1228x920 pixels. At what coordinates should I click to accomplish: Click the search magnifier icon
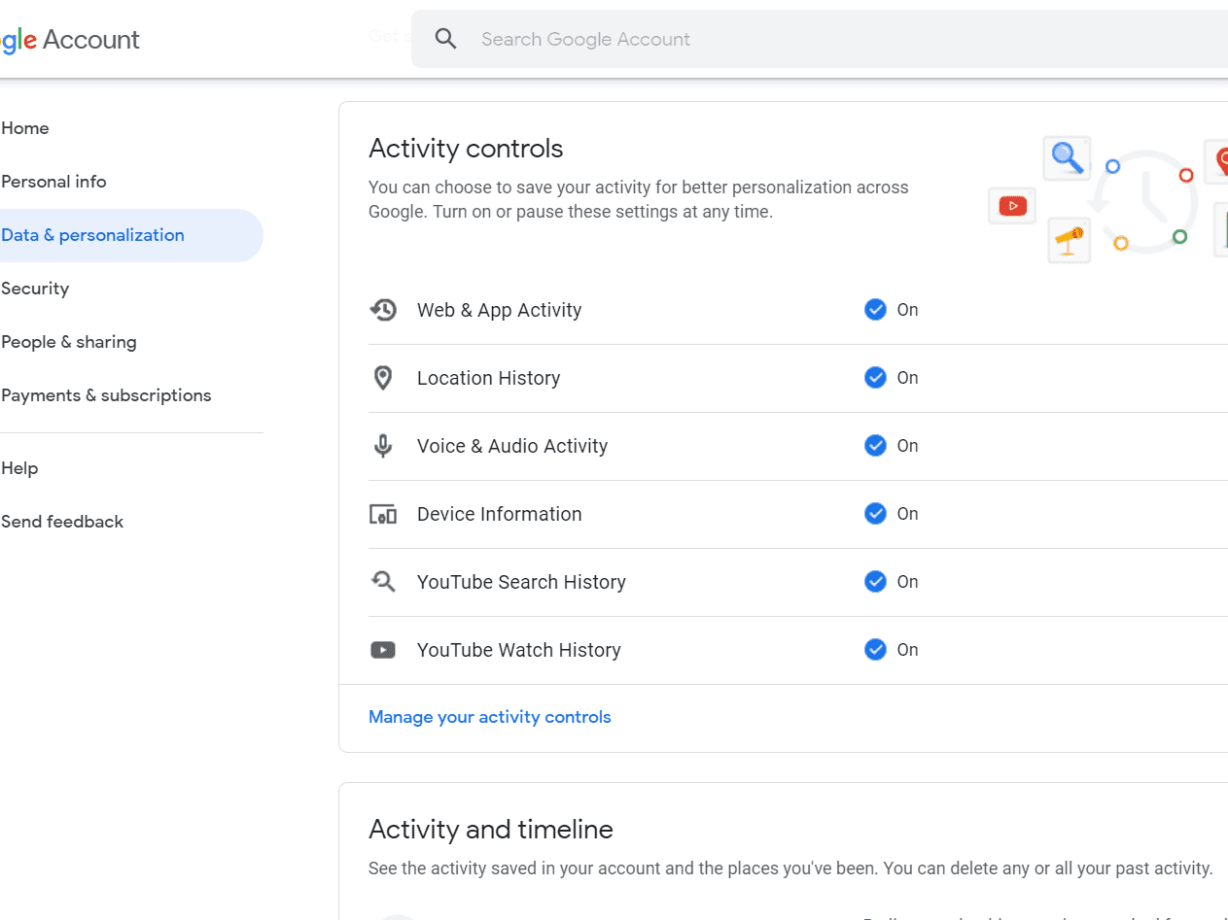click(x=446, y=39)
